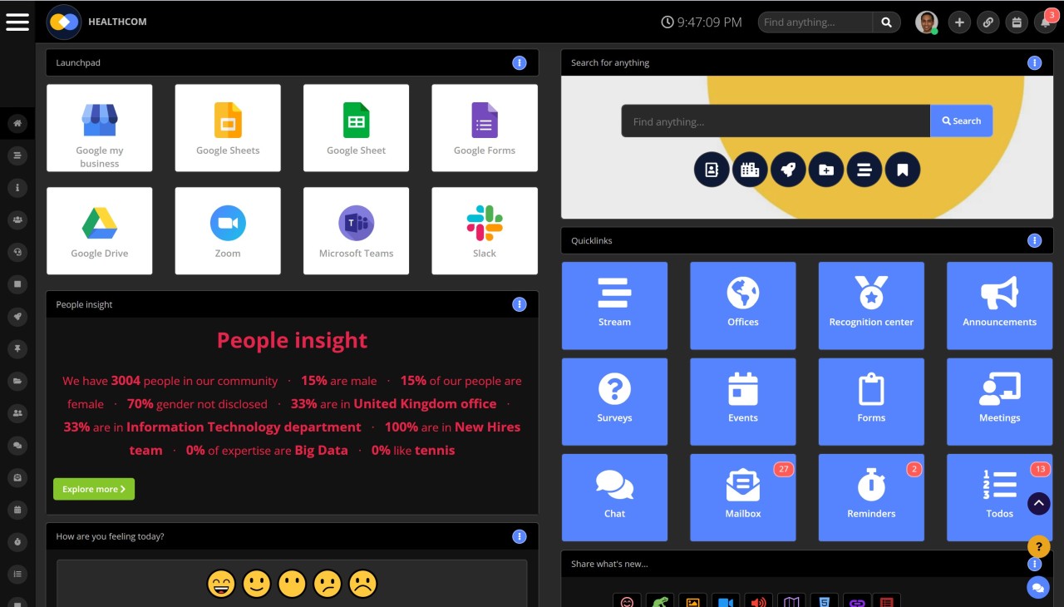Click the Explore more button in People insight
The image size is (1064, 607).
93,489
